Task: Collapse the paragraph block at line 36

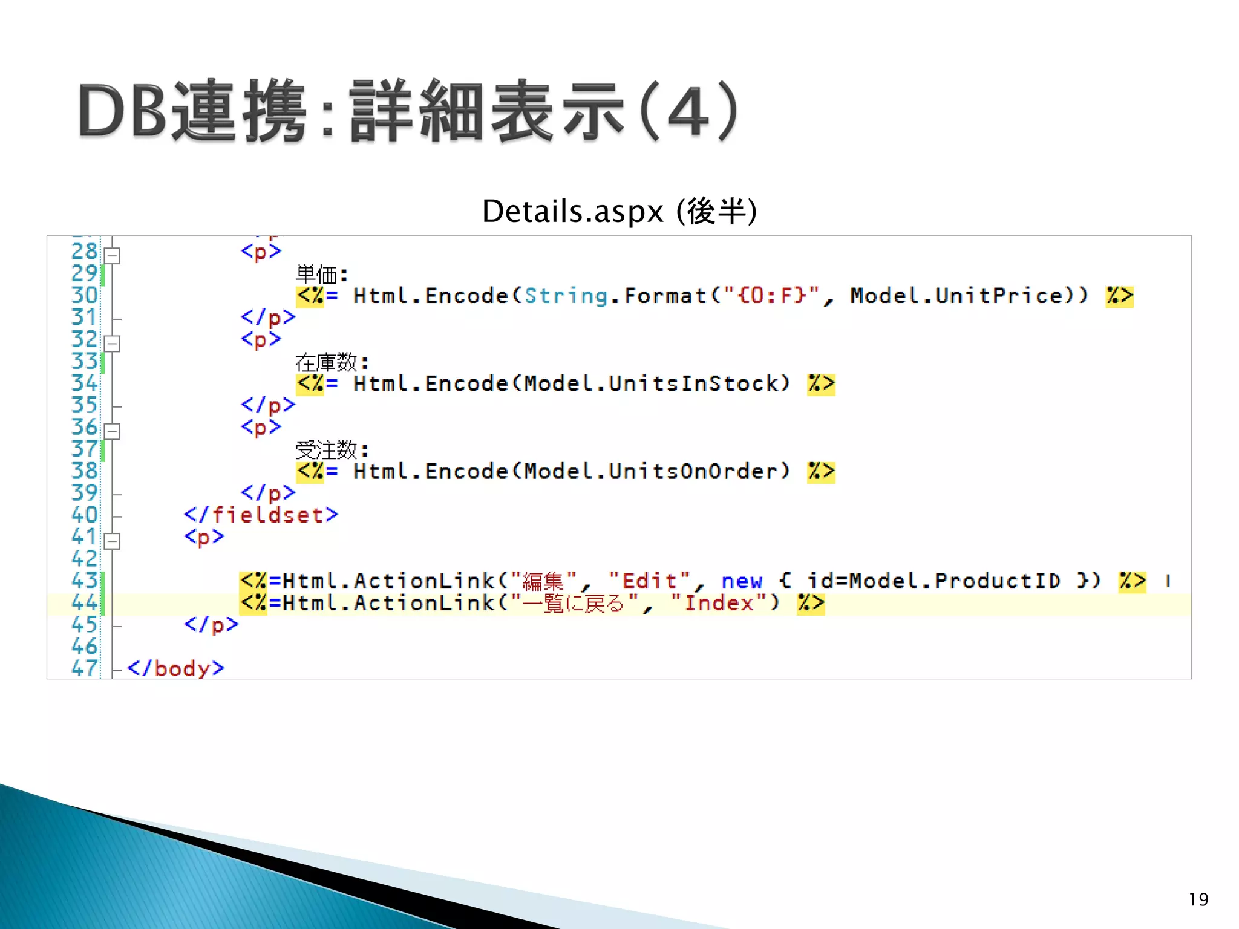Action: [112, 431]
